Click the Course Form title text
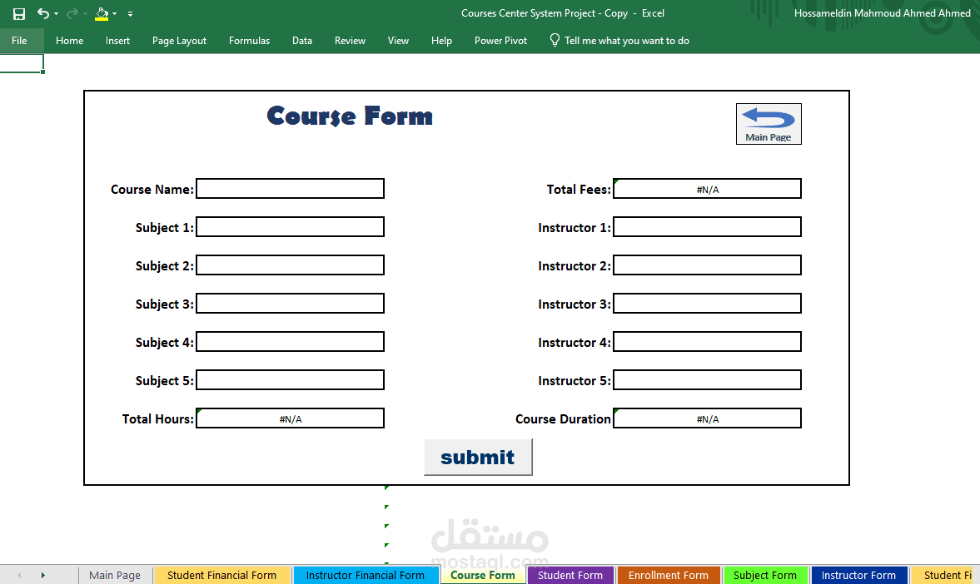 (x=350, y=116)
